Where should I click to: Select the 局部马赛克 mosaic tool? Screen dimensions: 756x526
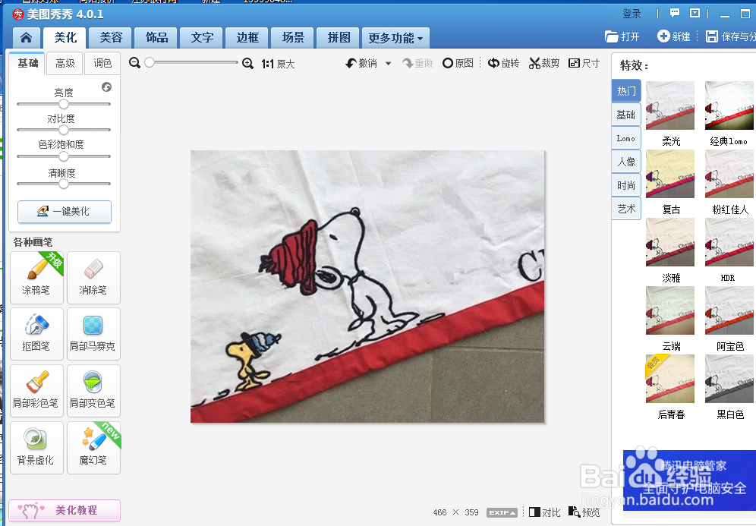[93, 334]
